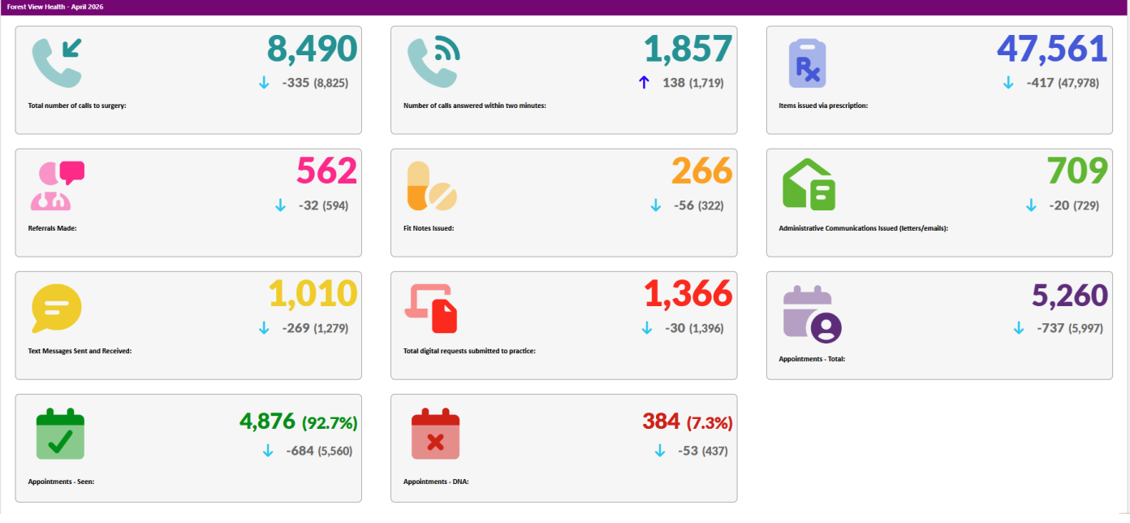Click the 5,260 total appointments value

click(1070, 295)
